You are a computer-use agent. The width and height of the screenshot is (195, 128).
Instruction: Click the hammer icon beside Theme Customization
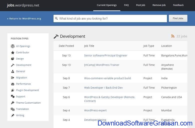click(13, 103)
